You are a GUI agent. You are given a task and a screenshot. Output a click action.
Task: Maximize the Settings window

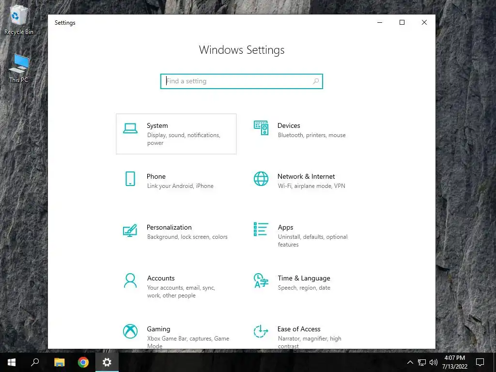click(x=402, y=22)
